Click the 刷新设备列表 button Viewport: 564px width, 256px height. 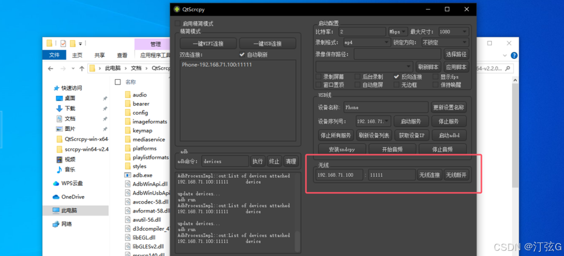pos(374,135)
